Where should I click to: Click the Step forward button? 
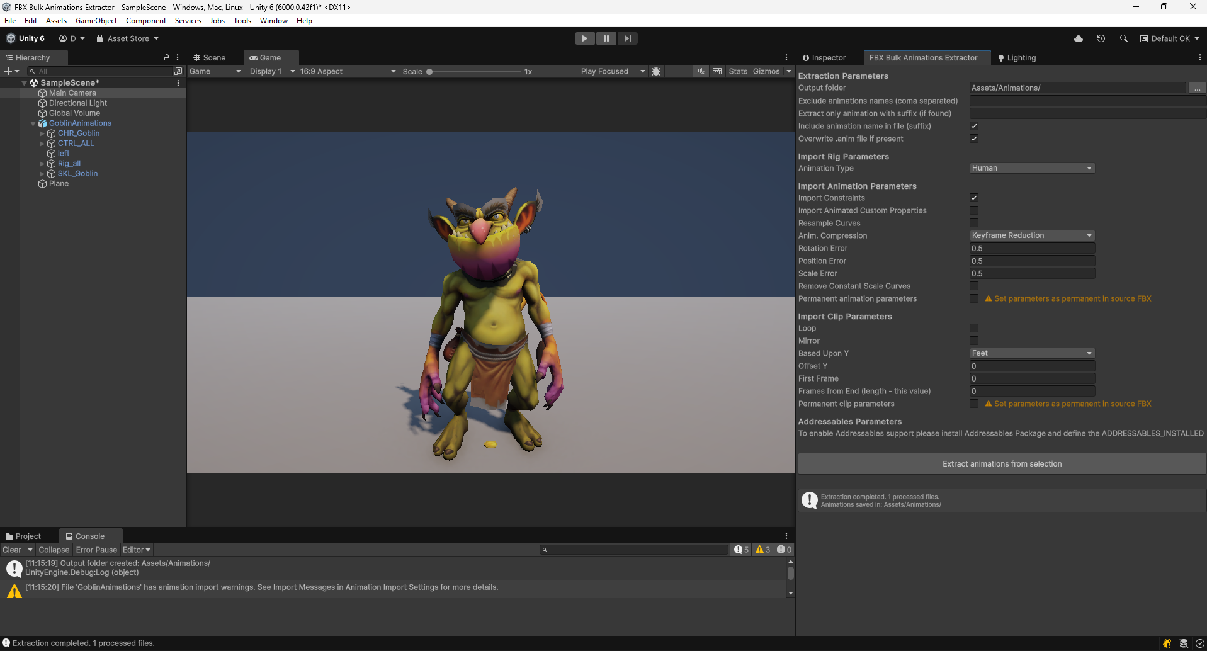coord(627,38)
